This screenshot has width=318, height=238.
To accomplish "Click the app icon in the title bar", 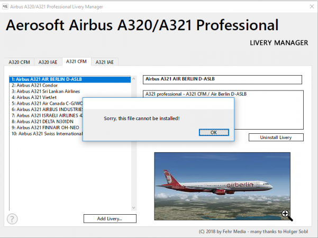I will [x=5, y=6].
